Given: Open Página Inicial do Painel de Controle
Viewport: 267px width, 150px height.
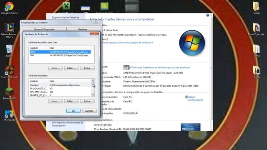Looking at the screenshot, I should (x=65, y=17).
